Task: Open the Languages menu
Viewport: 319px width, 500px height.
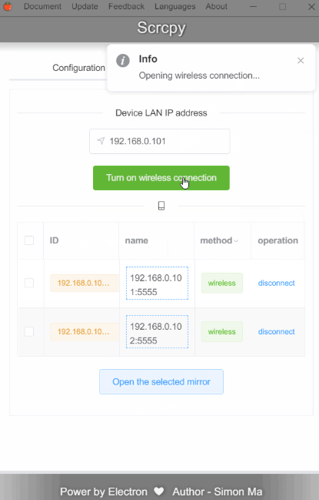Action: point(175,6)
